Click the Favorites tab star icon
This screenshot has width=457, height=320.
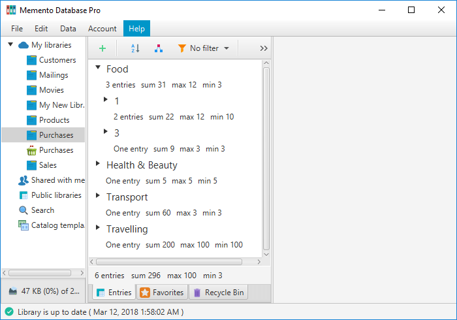click(x=145, y=293)
